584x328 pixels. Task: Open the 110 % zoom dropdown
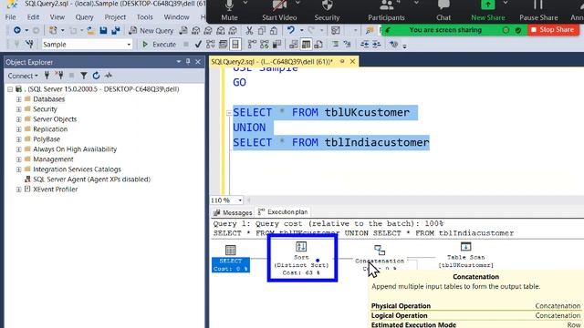(x=240, y=200)
